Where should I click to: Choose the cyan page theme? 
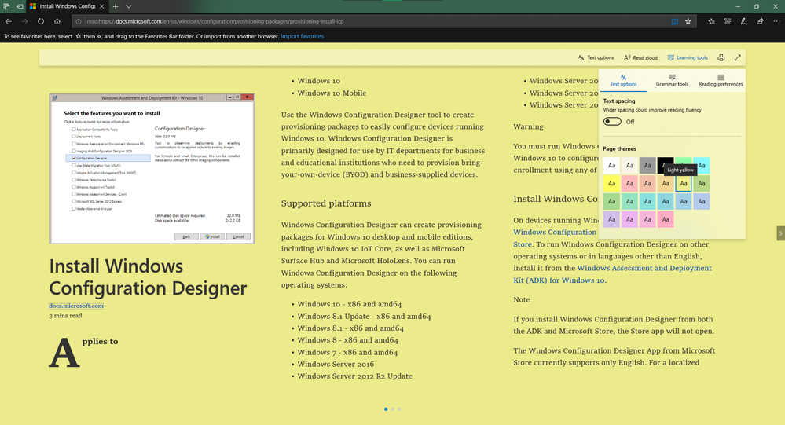(x=702, y=165)
